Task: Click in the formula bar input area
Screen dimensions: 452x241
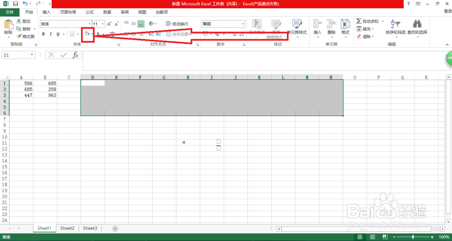Action: pos(265,61)
